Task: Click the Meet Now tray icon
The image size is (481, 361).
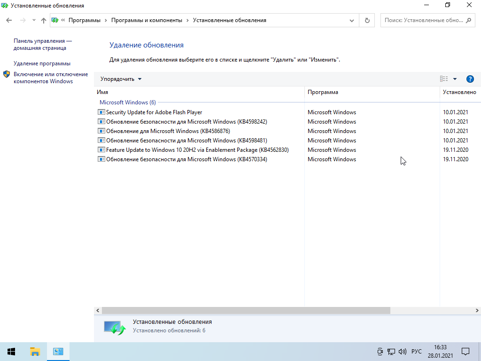Action: [x=380, y=352]
